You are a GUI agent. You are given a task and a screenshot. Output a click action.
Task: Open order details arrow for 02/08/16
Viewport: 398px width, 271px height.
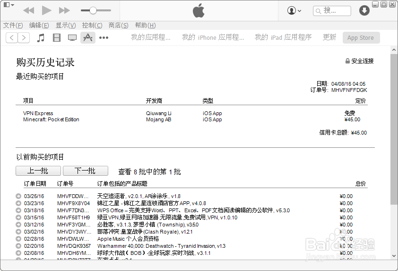(18, 253)
